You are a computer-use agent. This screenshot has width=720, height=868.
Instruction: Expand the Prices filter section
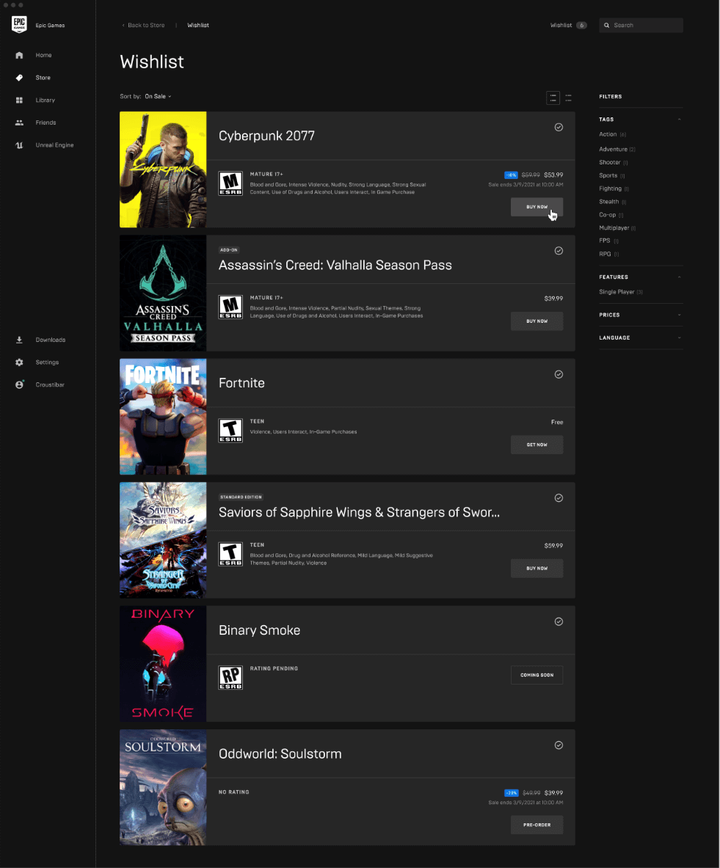(x=640, y=315)
